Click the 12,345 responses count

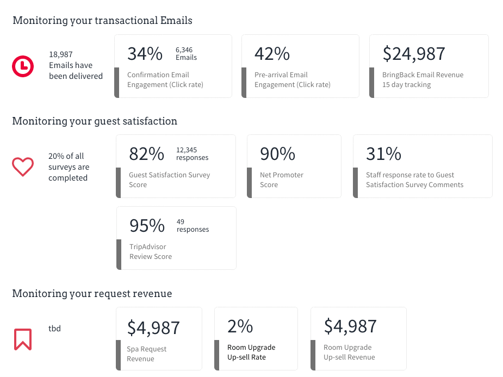[x=192, y=153]
